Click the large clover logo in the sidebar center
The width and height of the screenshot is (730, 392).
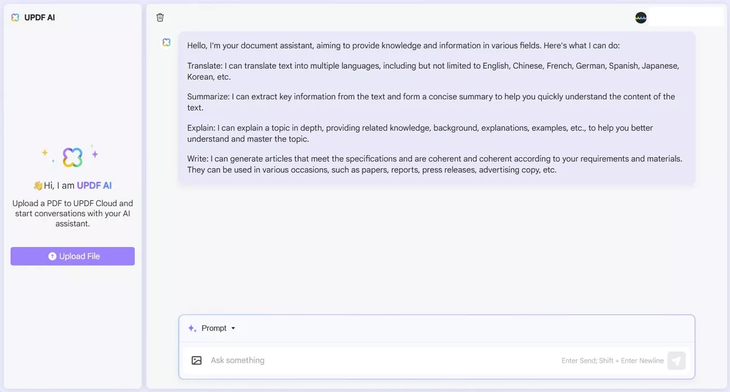pyautogui.click(x=72, y=157)
